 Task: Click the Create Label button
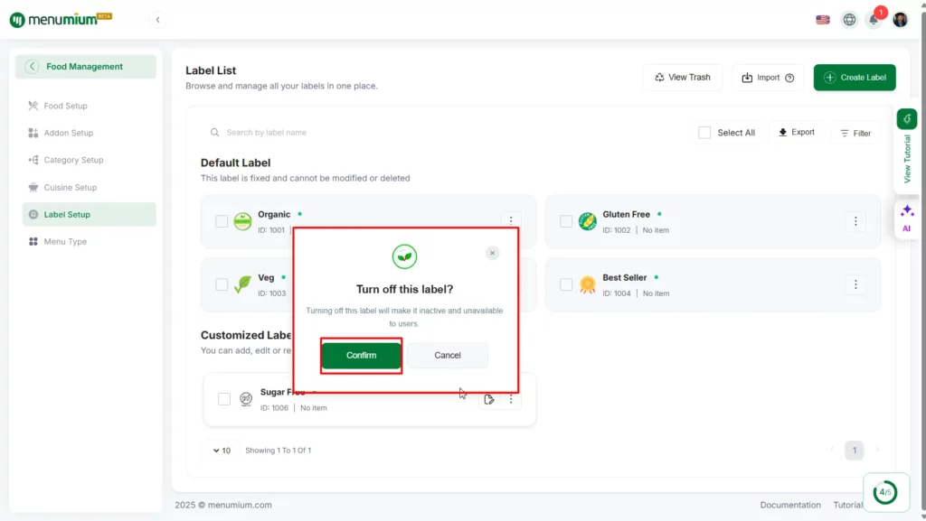click(x=855, y=78)
